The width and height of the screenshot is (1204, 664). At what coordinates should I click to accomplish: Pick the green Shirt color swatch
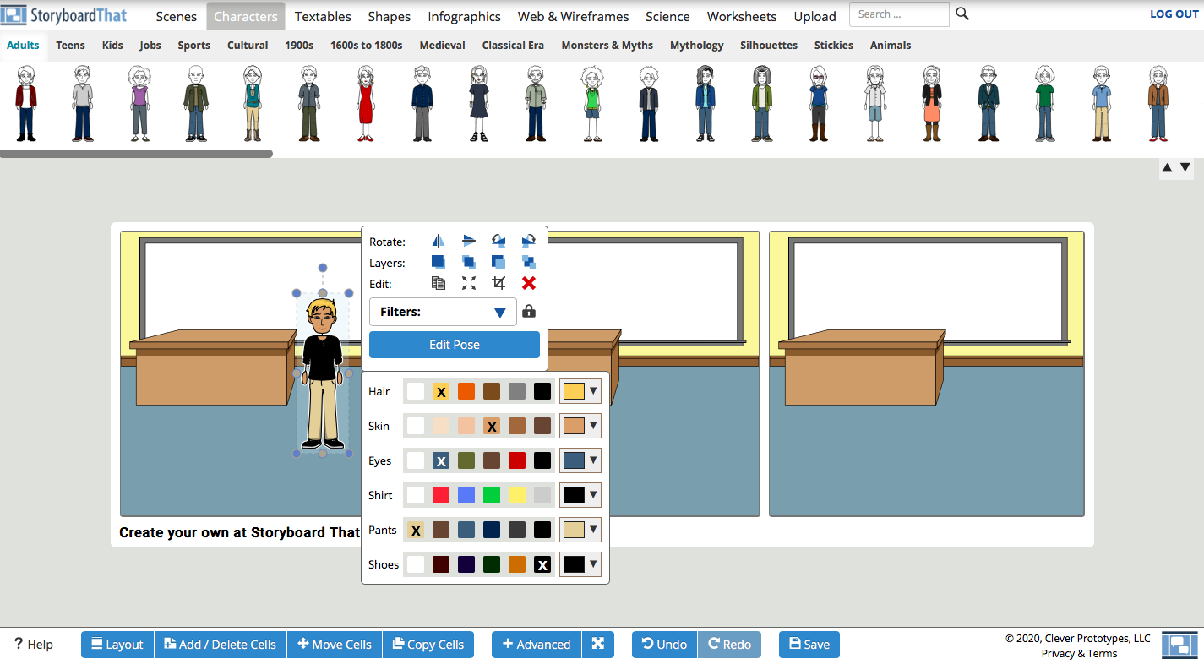coord(491,494)
